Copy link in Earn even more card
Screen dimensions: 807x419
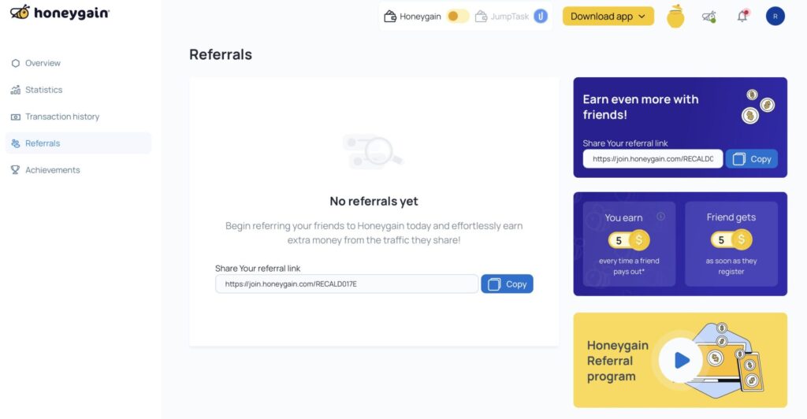(x=751, y=159)
